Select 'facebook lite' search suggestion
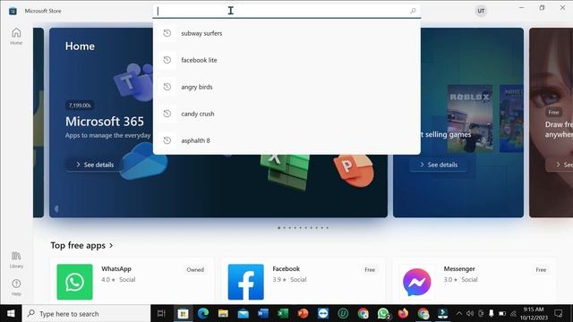The height and width of the screenshot is (322, 573). coord(286,60)
